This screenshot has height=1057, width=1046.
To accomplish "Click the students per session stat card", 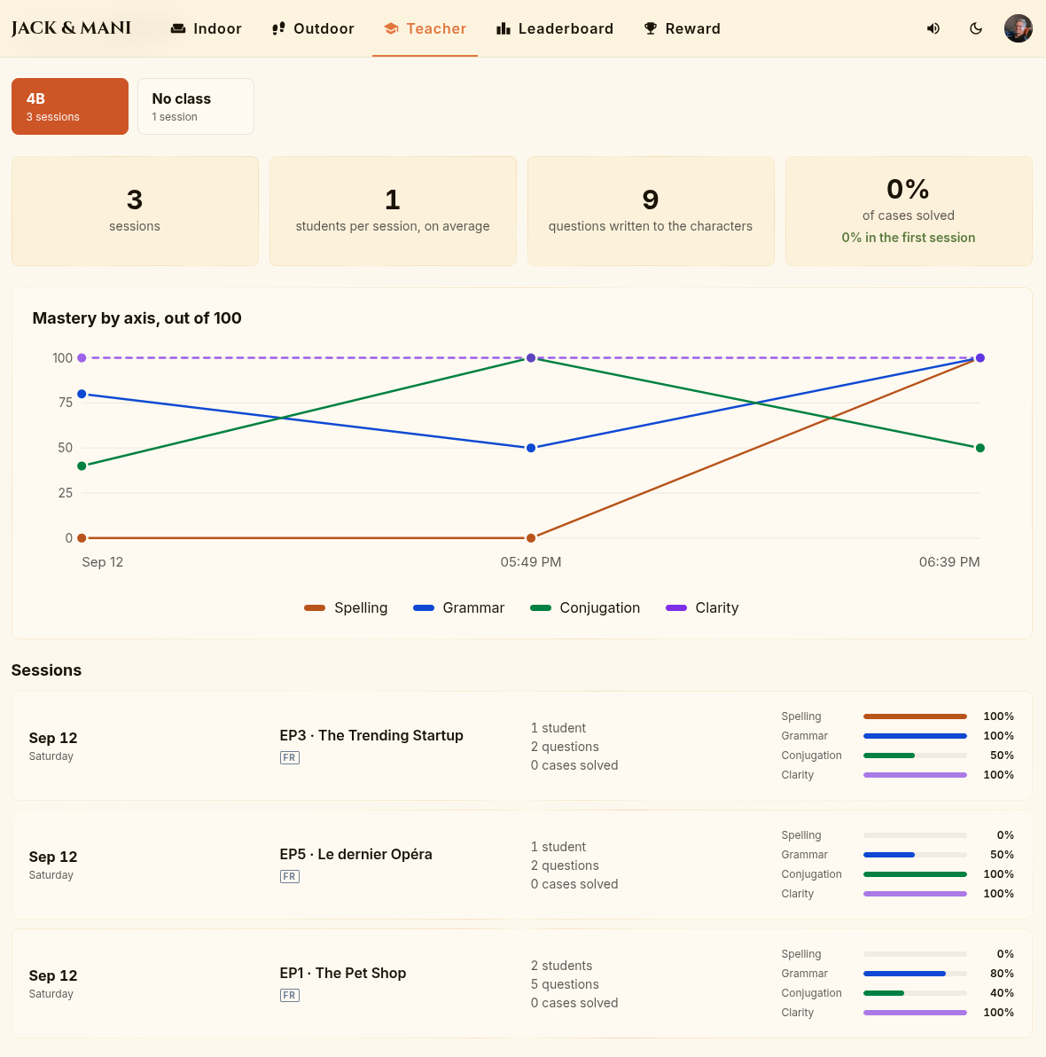I will click(x=393, y=211).
